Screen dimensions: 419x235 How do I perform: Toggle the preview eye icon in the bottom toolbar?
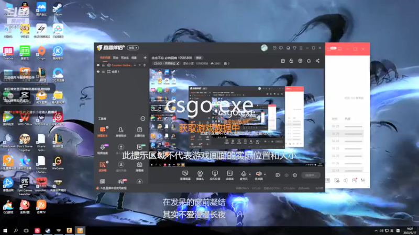tap(286, 175)
